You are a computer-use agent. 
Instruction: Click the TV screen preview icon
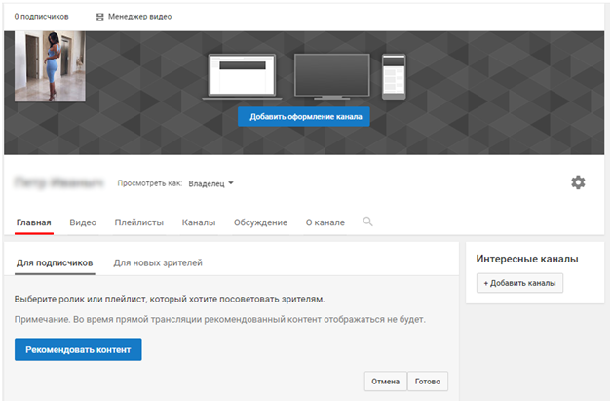coord(331,76)
